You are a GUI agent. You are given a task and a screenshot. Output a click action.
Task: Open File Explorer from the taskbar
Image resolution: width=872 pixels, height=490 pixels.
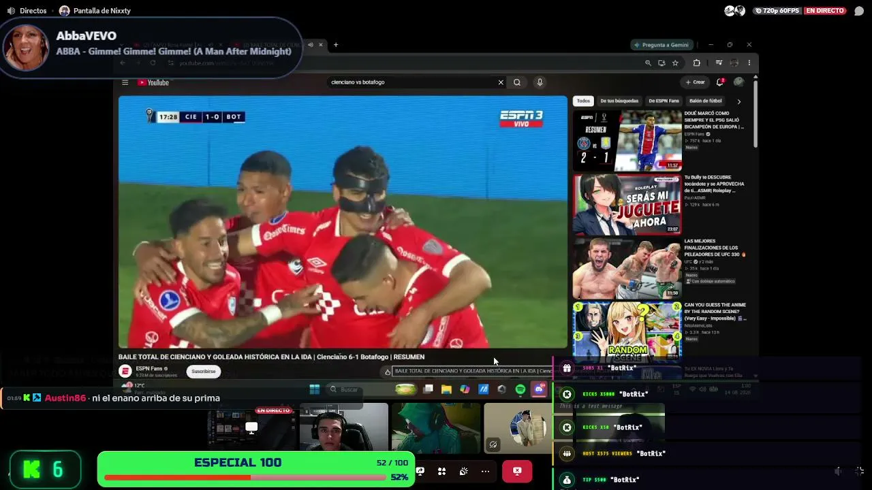coord(446,389)
